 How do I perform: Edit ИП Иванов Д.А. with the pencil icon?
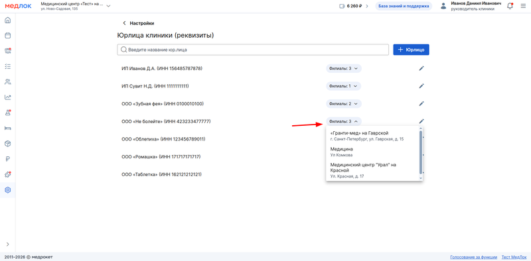pyautogui.click(x=421, y=68)
